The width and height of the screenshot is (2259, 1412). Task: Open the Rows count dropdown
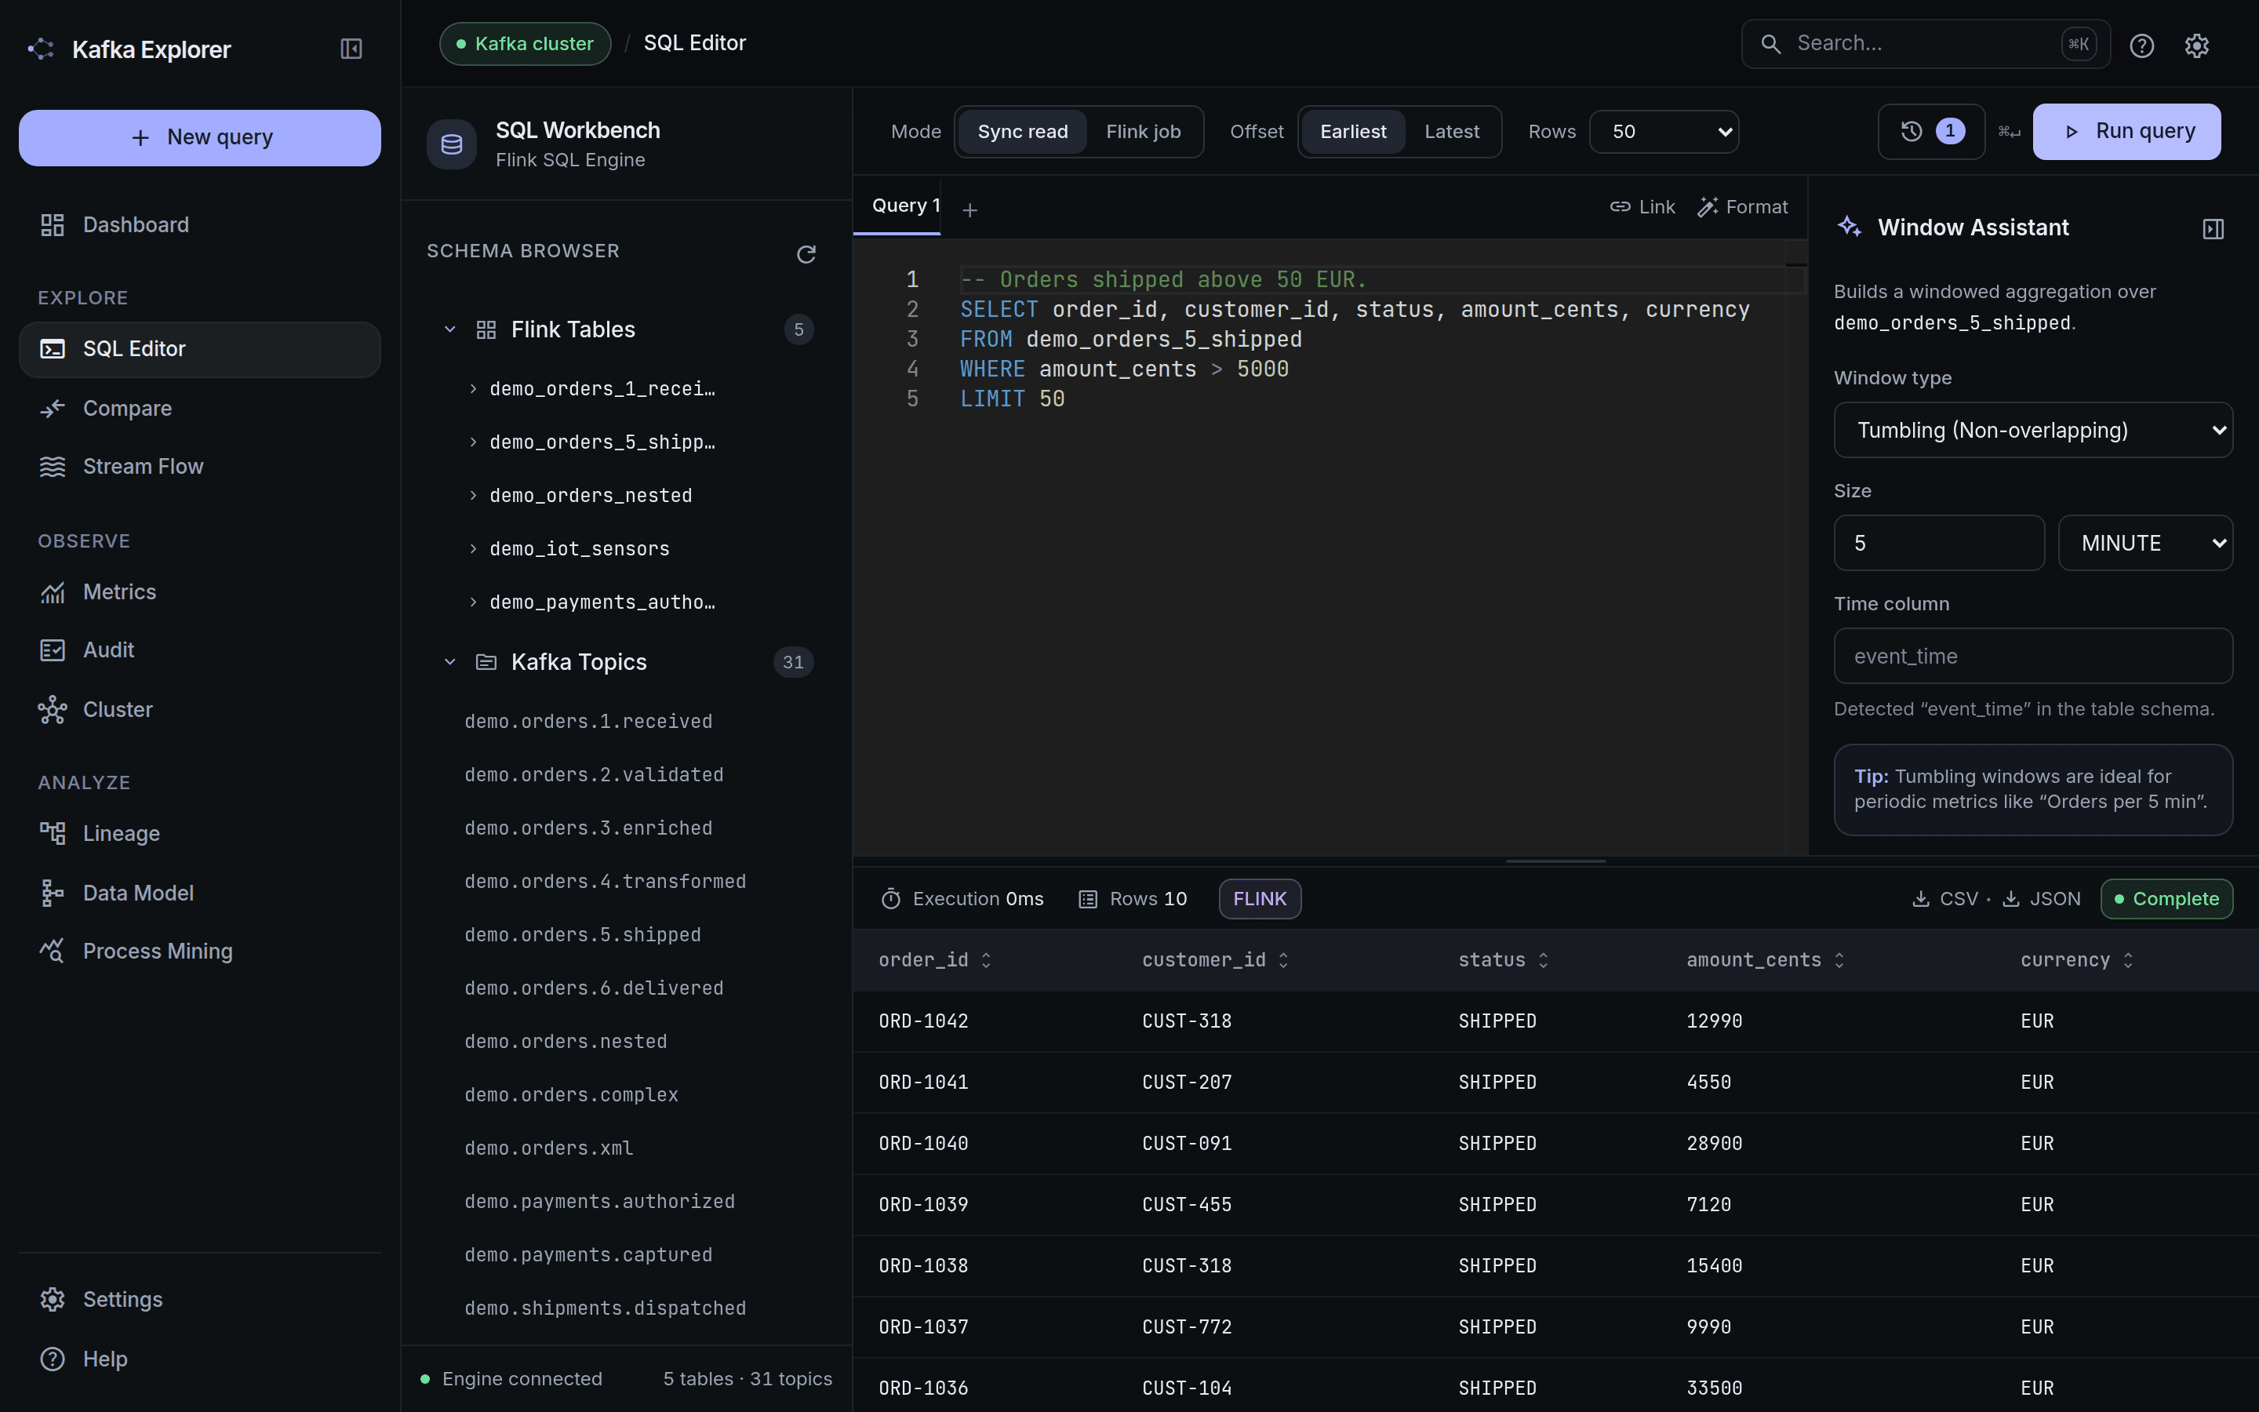[1664, 132]
